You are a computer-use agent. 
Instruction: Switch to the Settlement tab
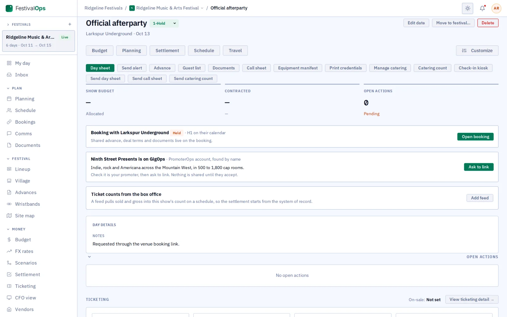pyautogui.click(x=167, y=51)
